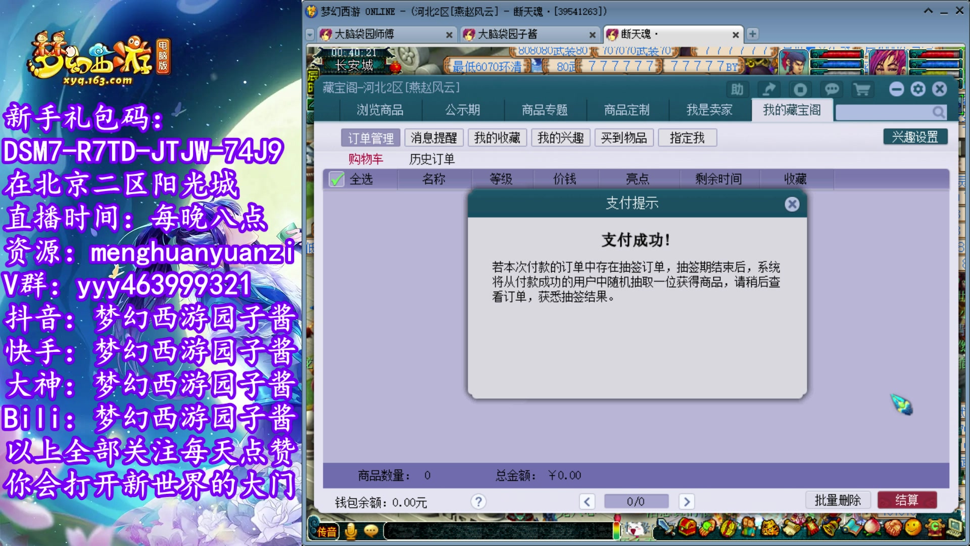Viewport: 970px width, 546px height.
Task: Click the red 结算 checkout button
Action: [907, 500]
